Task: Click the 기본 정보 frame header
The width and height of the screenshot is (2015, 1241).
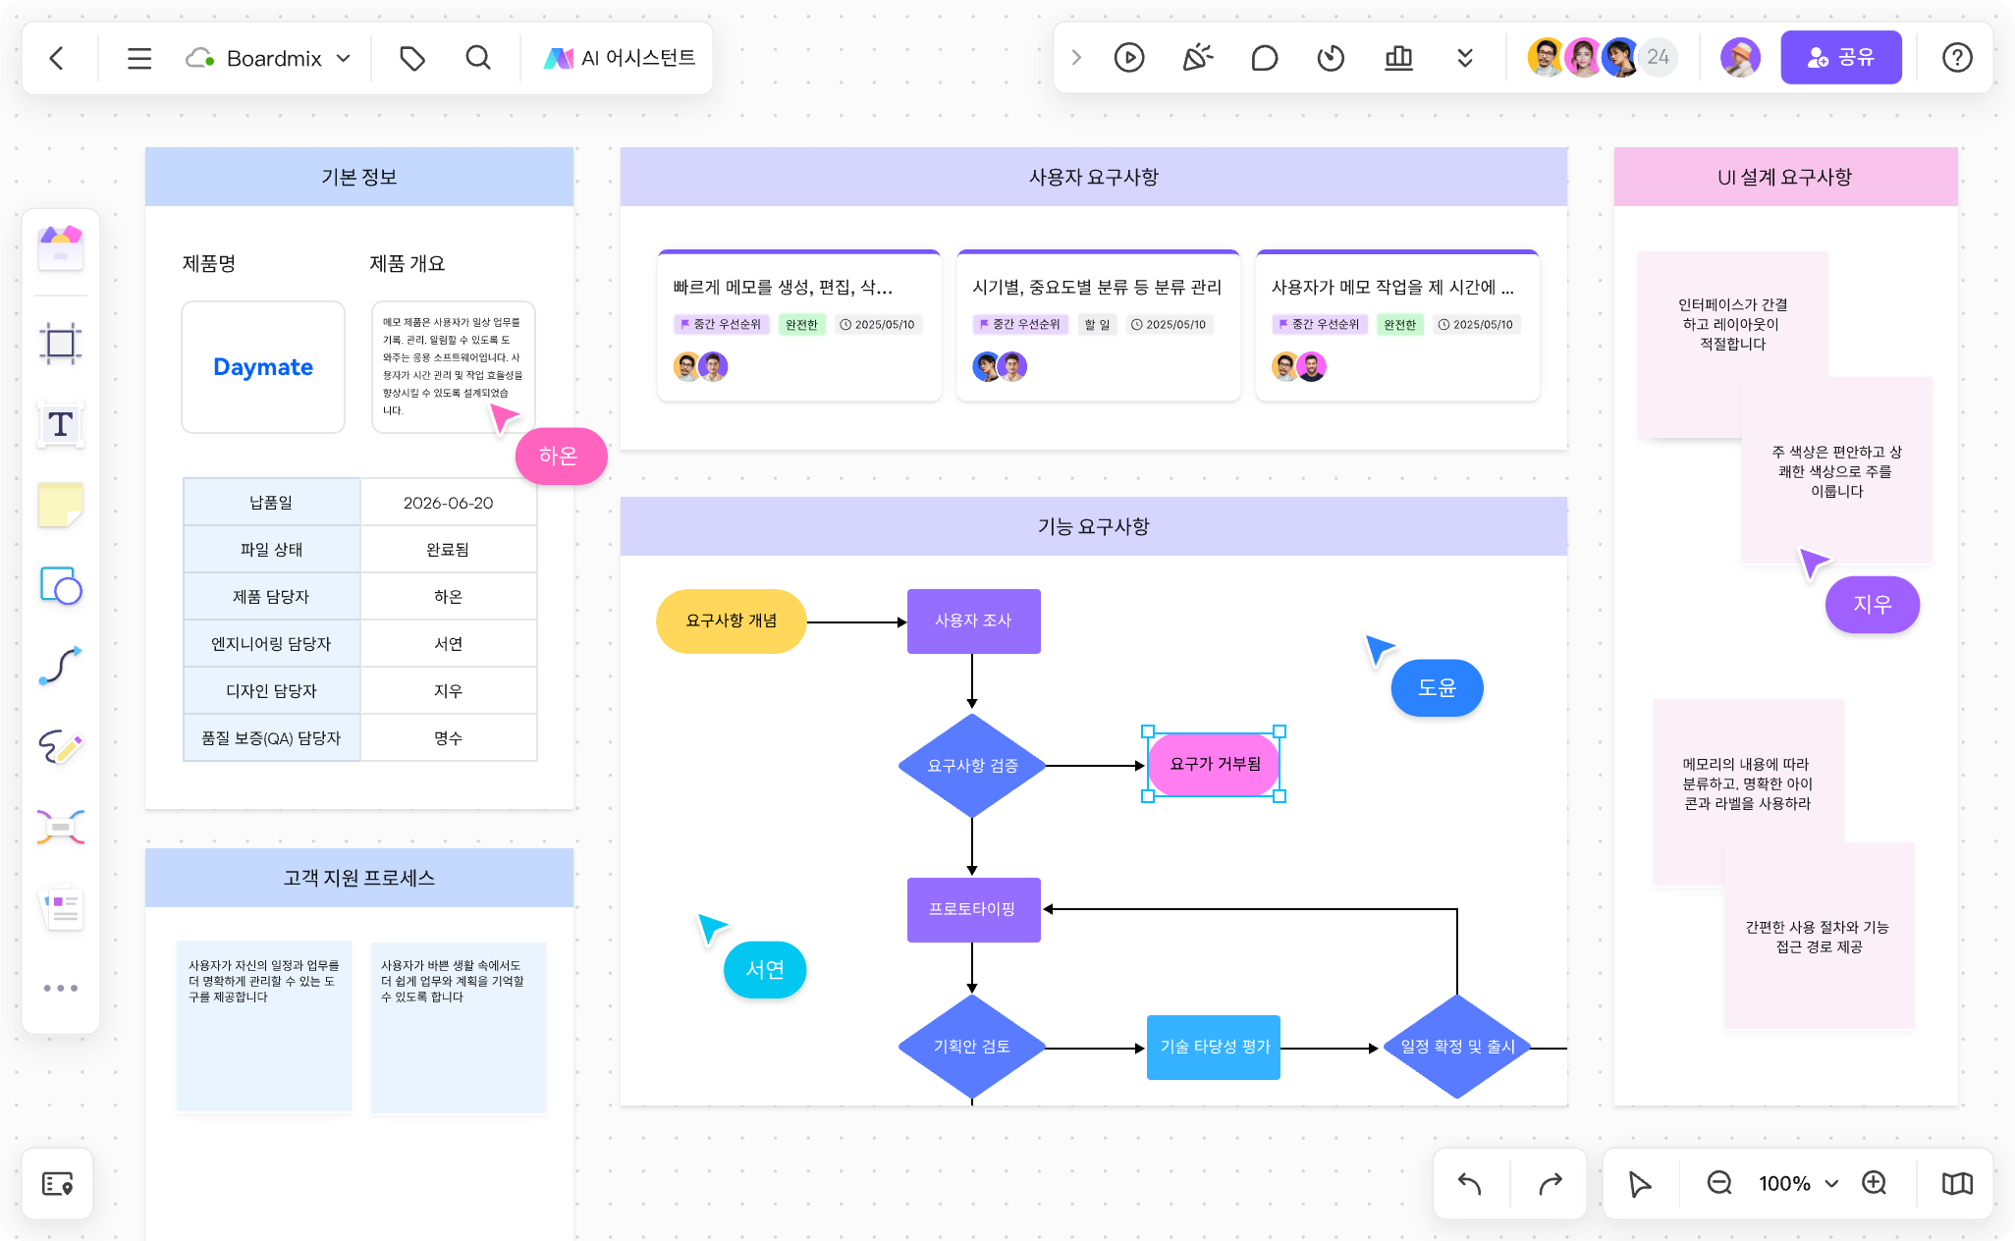Action: [x=359, y=177]
